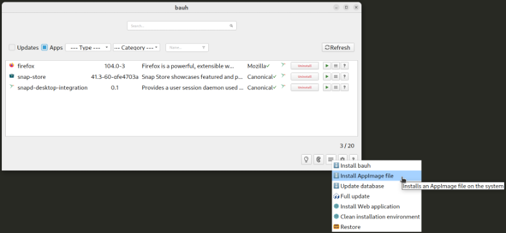
Task: Select the snapd-desktop-integration name
Action: coord(53,87)
